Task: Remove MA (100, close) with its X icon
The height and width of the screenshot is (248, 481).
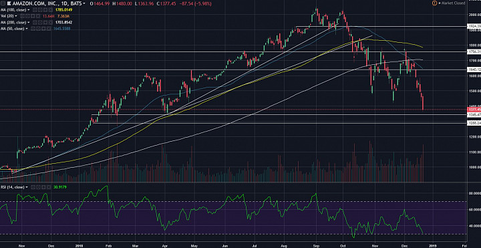Action: click(x=51, y=10)
